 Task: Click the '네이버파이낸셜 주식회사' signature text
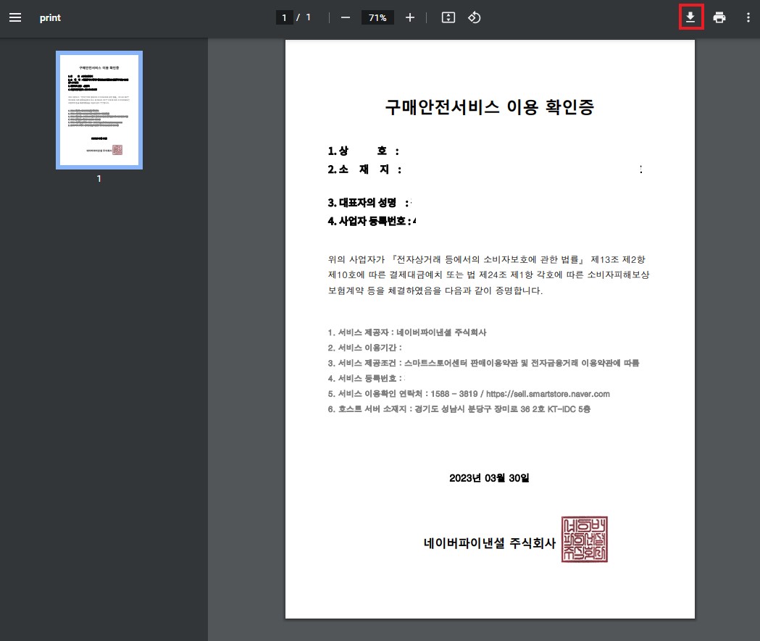(x=490, y=543)
